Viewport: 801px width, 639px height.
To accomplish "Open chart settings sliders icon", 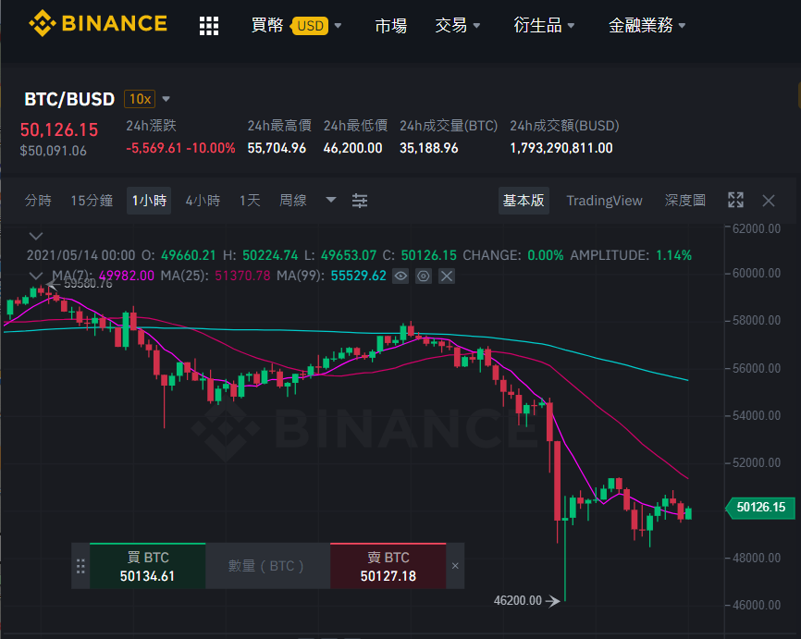I will 360,201.
